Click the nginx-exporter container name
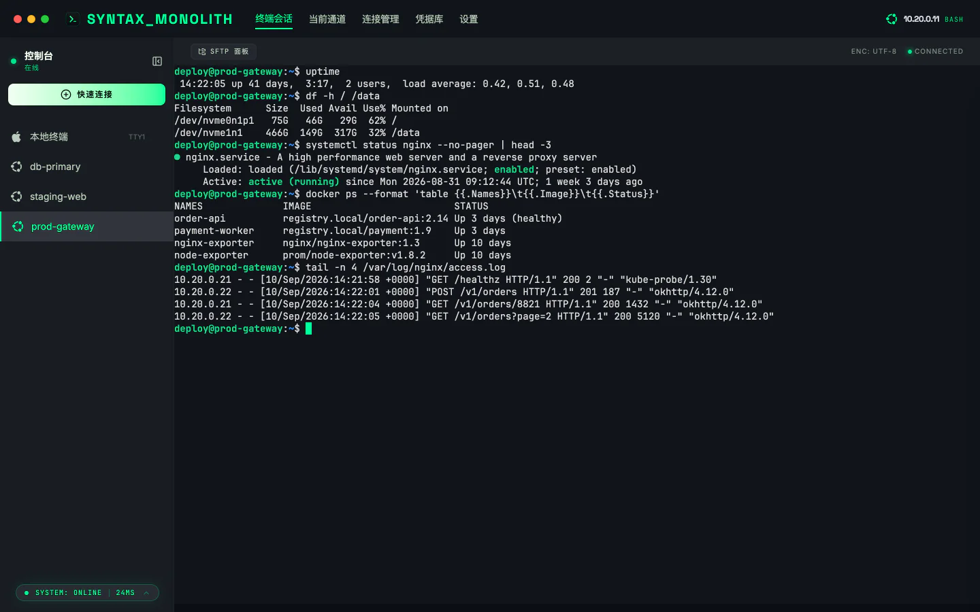980x612 pixels. [x=214, y=243]
